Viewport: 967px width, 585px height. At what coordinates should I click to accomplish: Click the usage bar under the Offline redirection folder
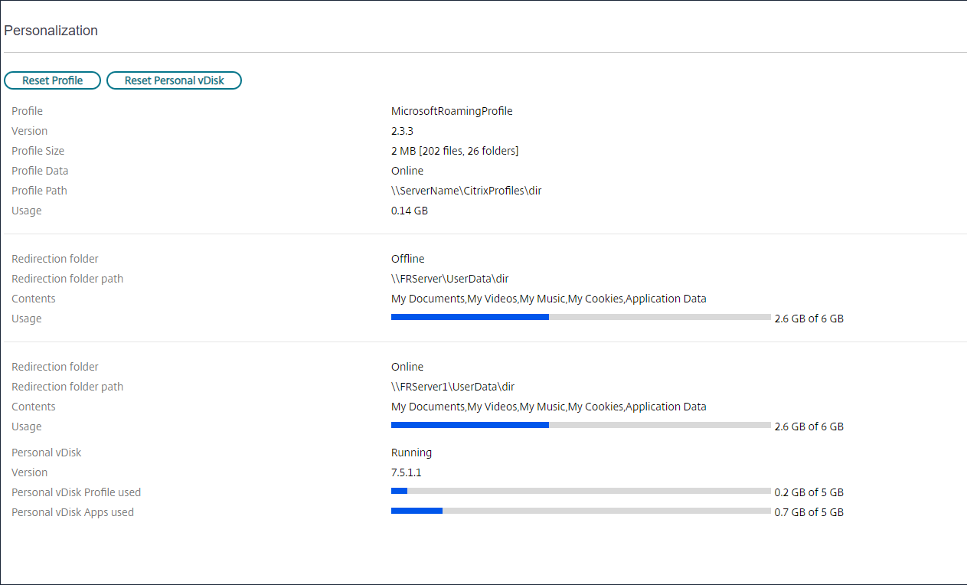click(x=580, y=317)
